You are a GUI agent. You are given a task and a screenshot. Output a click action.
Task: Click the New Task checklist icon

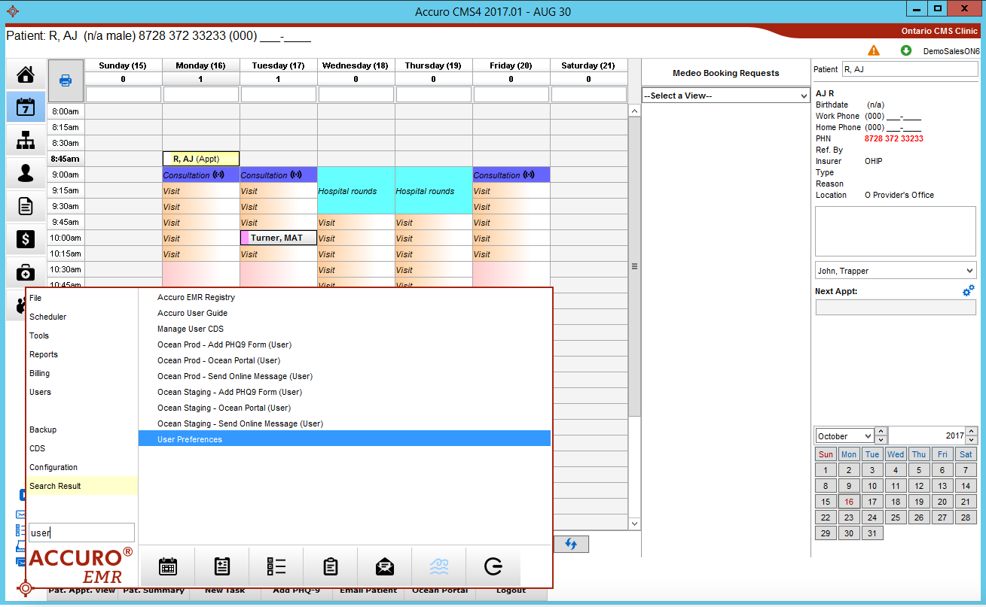(222, 566)
